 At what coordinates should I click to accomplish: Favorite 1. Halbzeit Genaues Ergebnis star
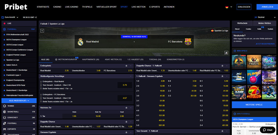pos(222,76)
